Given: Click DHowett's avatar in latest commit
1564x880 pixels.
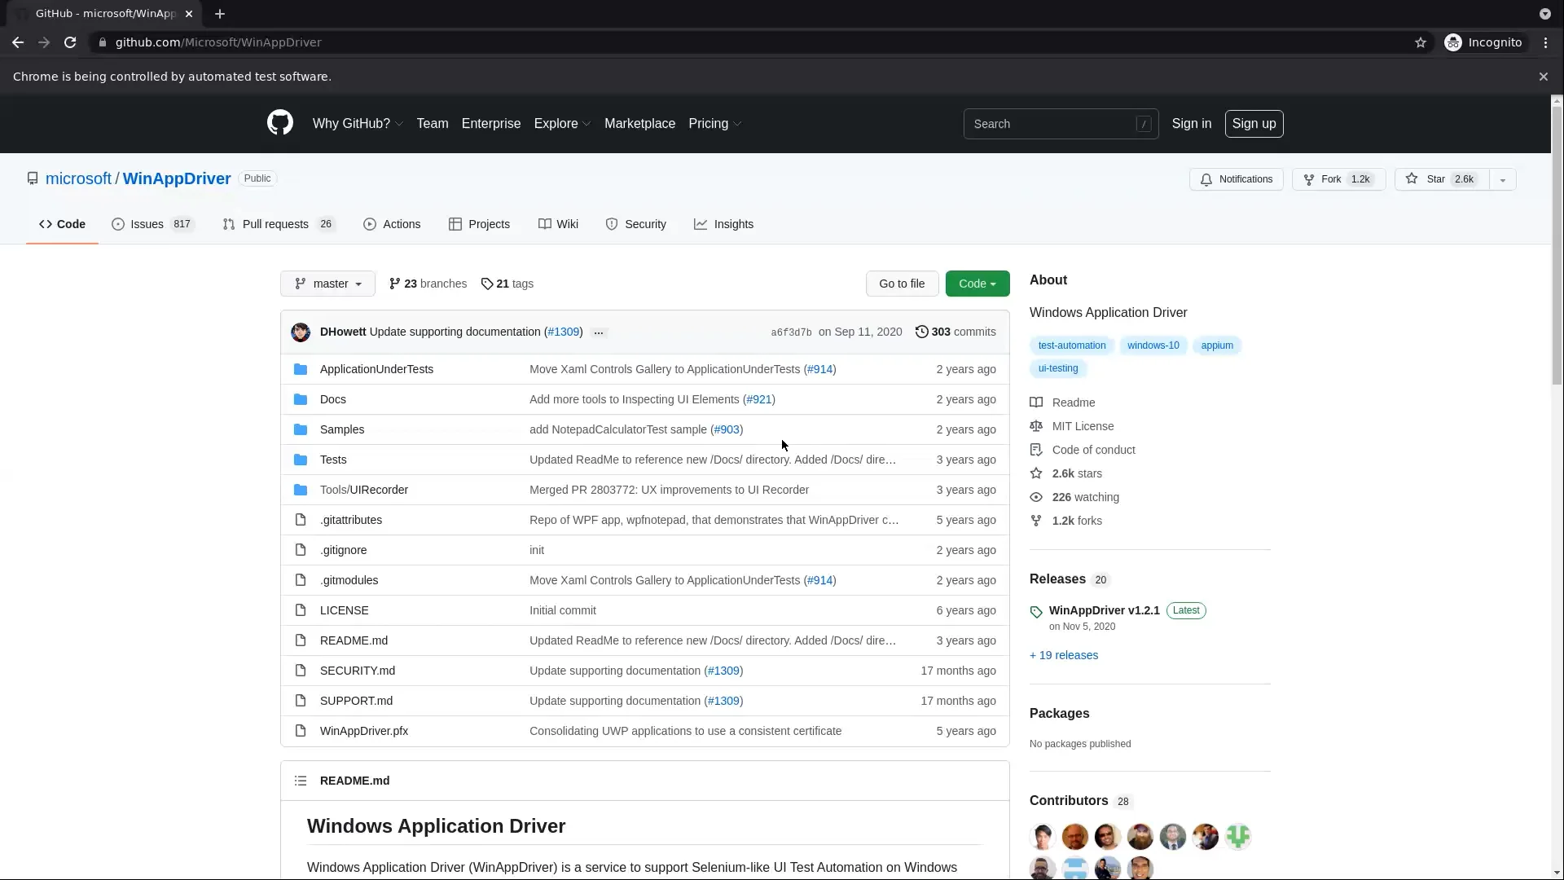Looking at the screenshot, I should pos(301,332).
